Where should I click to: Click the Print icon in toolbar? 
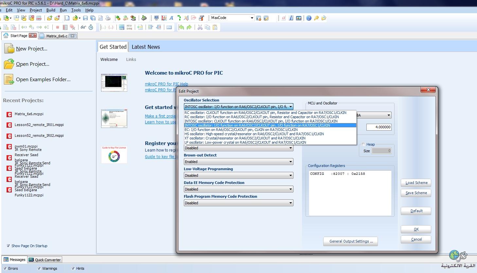coord(108,18)
